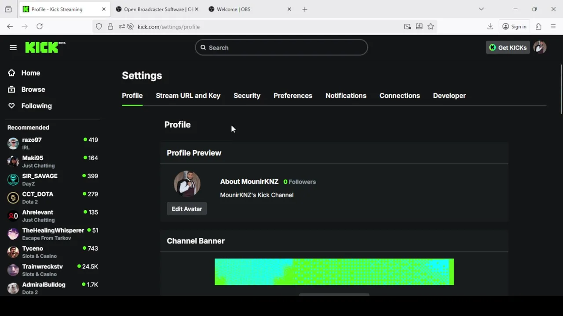Image resolution: width=563 pixels, height=316 pixels.
Task: Bookmark this page with the star icon
Action: [431, 26]
